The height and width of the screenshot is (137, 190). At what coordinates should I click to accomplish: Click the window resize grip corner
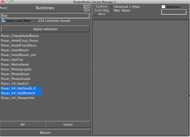(188, 134)
